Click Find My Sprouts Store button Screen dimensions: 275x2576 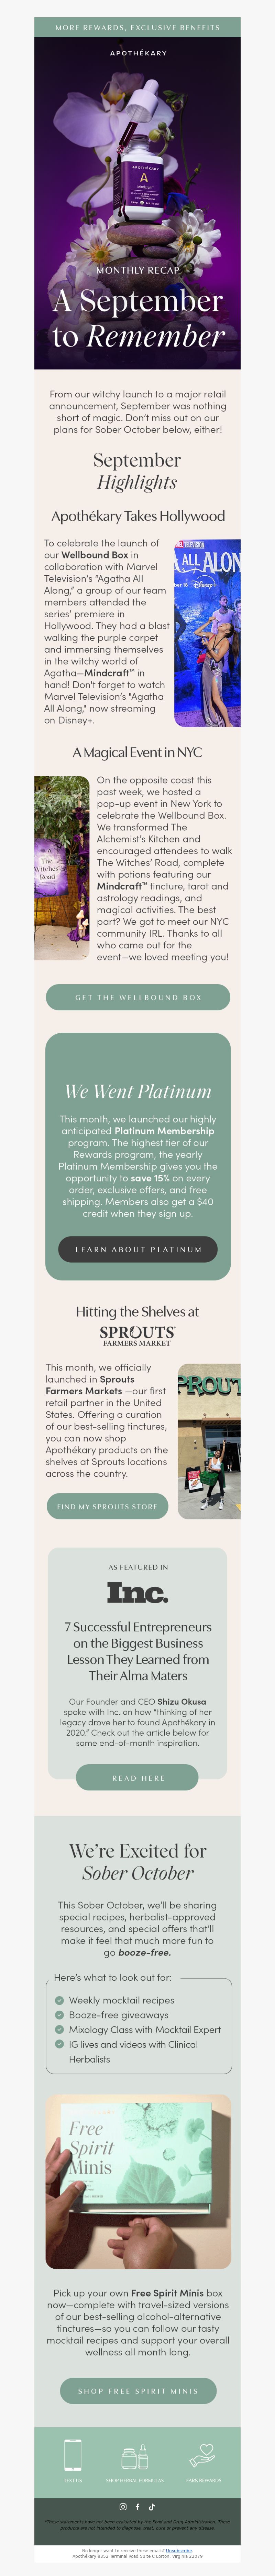(107, 1506)
